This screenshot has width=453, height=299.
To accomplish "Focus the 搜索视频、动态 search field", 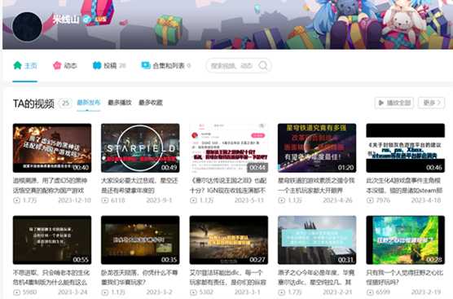I will pyautogui.click(x=239, y=65).
